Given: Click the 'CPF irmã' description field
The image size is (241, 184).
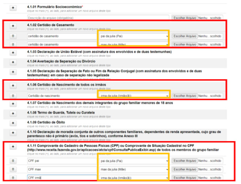Looking at the screenshot, I should [62, 178].
